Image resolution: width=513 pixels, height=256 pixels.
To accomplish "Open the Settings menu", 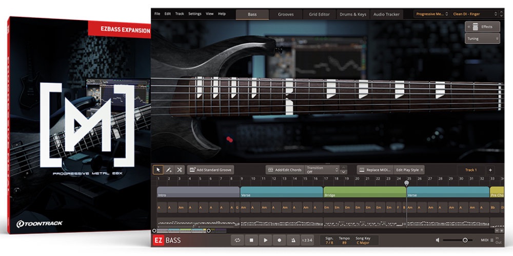I will (195, 14).
